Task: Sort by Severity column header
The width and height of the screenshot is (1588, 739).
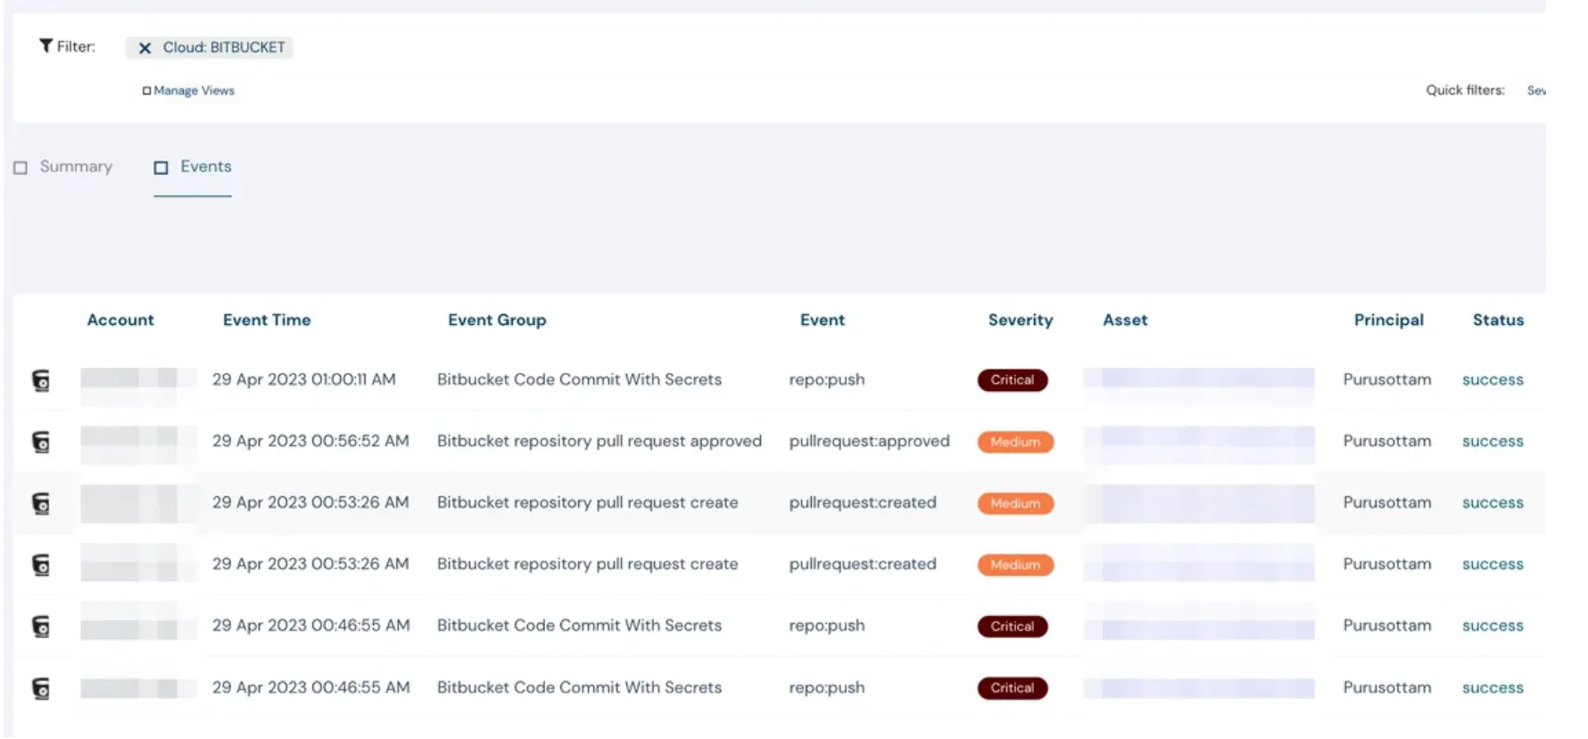Action: 1021,320
